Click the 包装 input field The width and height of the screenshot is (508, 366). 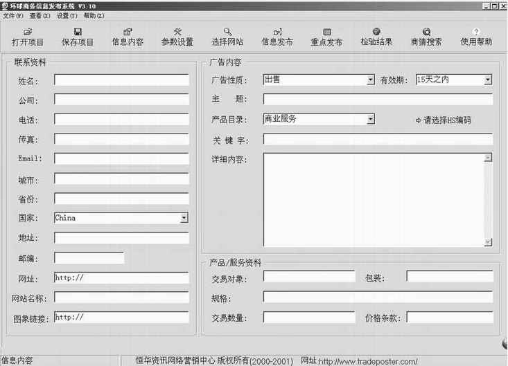pyautogui.click(x=450, y=277)
